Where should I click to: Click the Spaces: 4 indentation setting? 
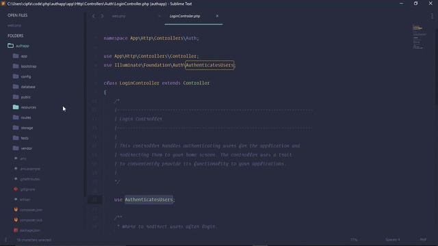(x=392, y=240)
